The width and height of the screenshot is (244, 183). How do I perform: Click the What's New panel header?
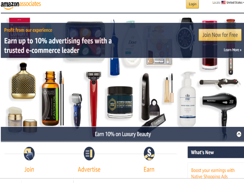(x=216, y=152)
